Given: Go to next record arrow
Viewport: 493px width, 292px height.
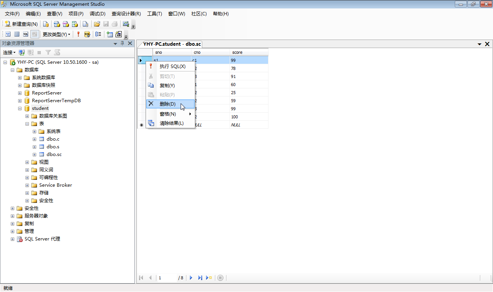Looking at the screenshot, I should click(x=191, y=278).
